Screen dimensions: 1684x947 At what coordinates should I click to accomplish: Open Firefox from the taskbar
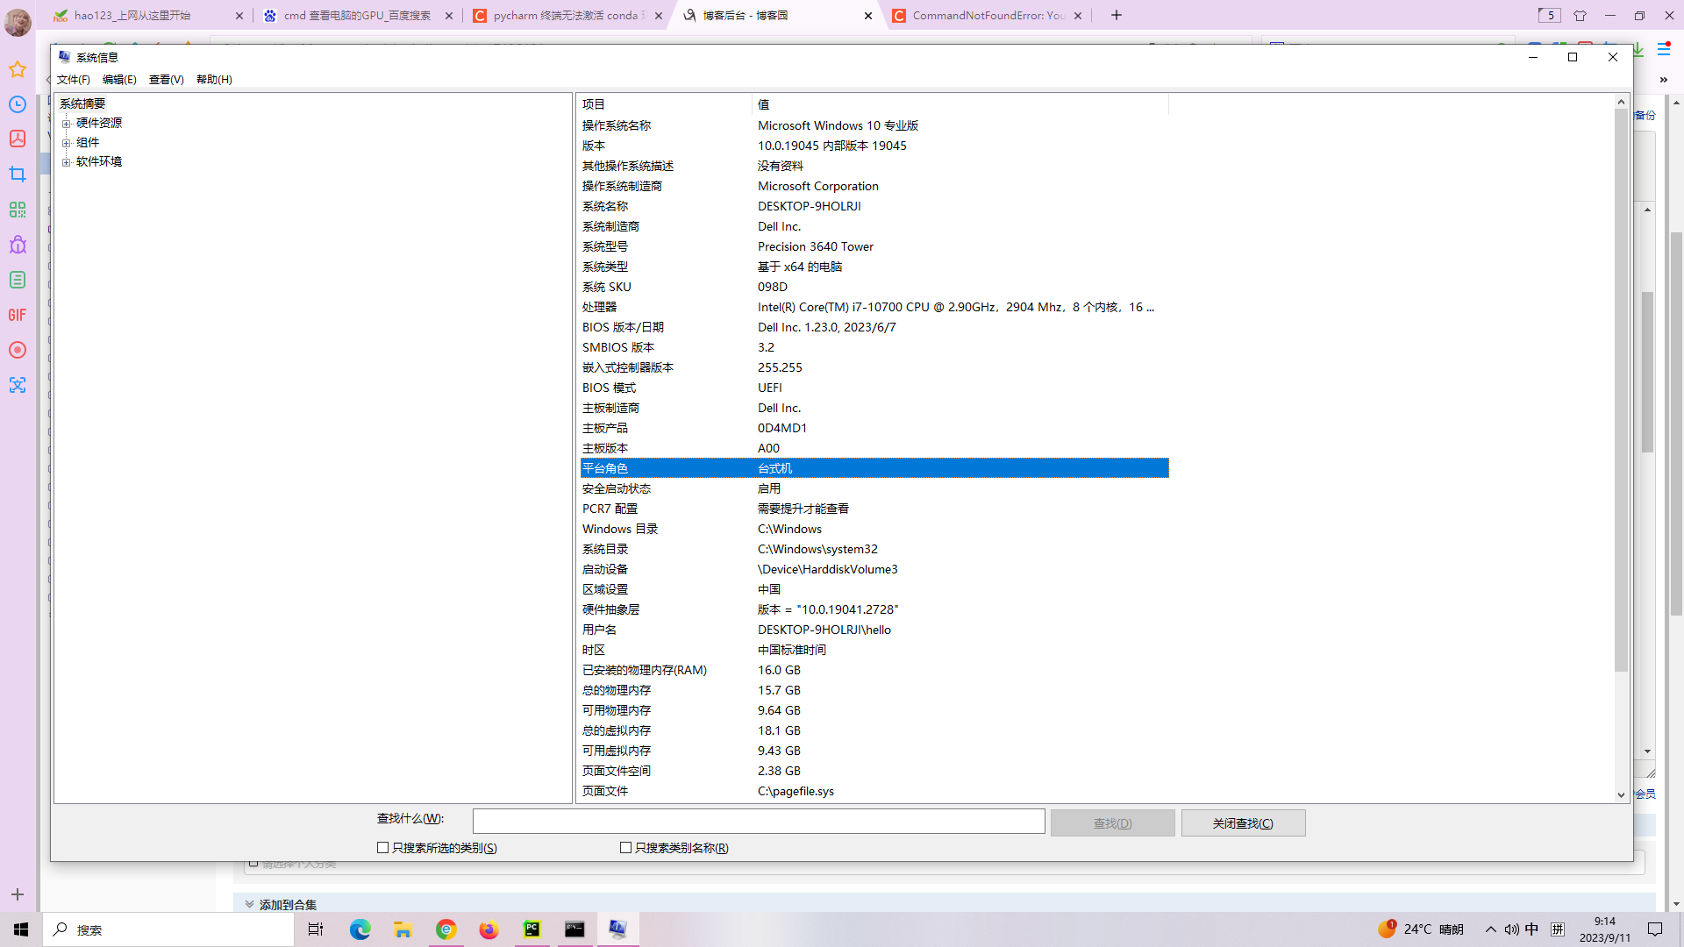489,929
